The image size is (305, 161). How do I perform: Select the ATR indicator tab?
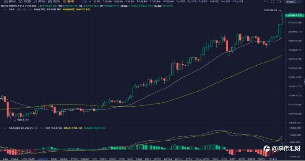coord(241,159)
